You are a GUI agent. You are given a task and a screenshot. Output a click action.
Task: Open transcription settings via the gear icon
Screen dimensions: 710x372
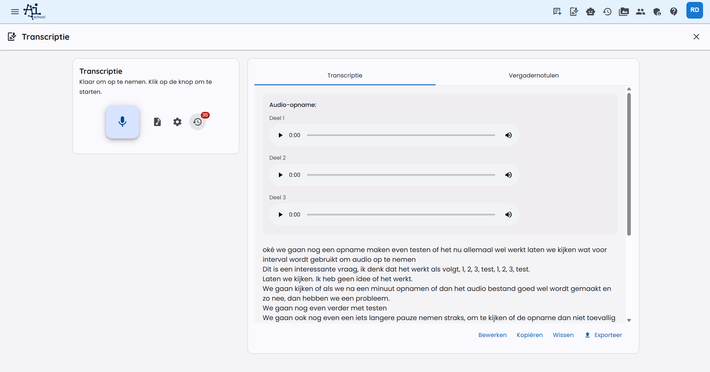tap(177, 122)
